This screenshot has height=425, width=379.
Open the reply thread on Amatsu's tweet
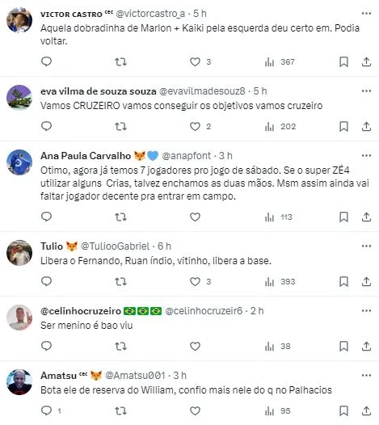click(46, 410)
